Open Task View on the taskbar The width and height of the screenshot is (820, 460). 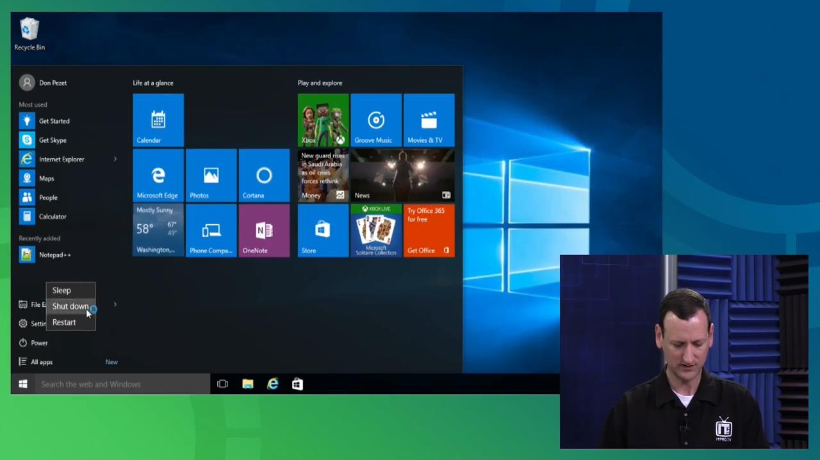pos(222,384)
